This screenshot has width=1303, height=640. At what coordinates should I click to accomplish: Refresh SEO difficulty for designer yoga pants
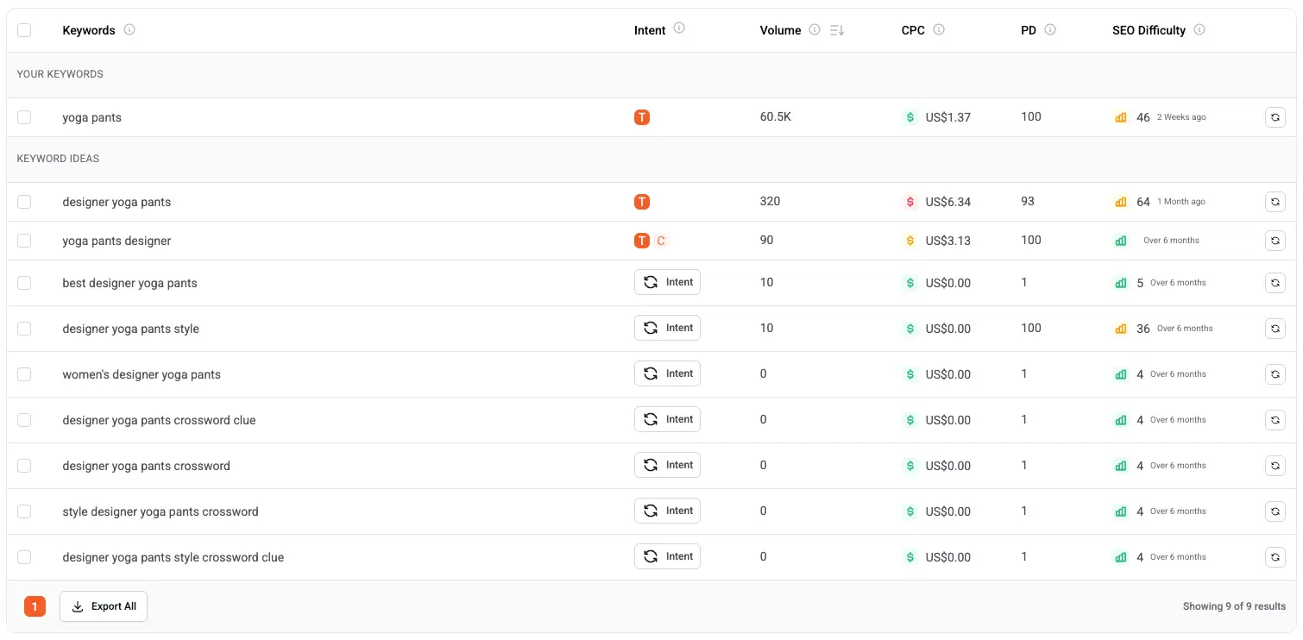click(x=1275, y=202)
